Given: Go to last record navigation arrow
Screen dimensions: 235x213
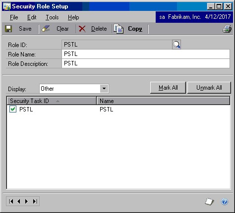Looking at the screenshot, I should click(35, 201).
